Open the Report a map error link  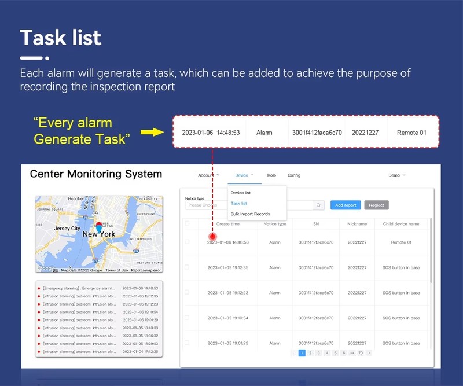coord(145,270)
